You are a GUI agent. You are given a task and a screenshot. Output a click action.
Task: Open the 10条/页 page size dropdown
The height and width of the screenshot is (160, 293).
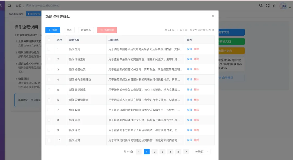click(x=201, y=152)
